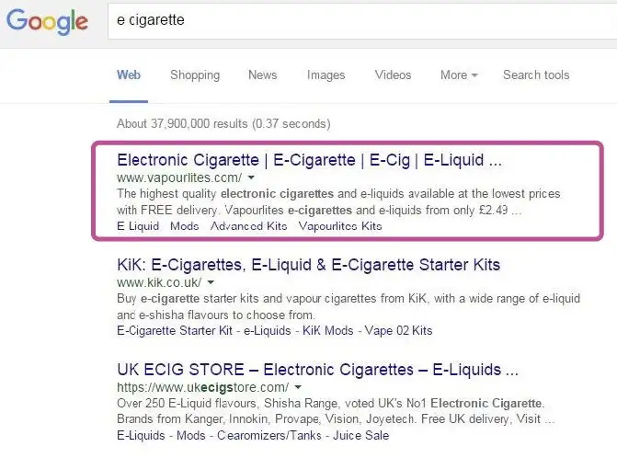Select the Web tab
617x458 pixels.
(129, 74)
